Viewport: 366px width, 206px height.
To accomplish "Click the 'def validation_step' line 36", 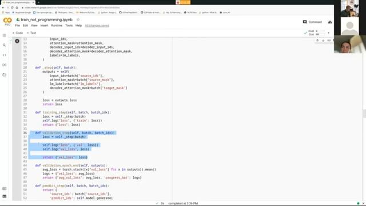I will pyautogui.click(x=75, y=133).
